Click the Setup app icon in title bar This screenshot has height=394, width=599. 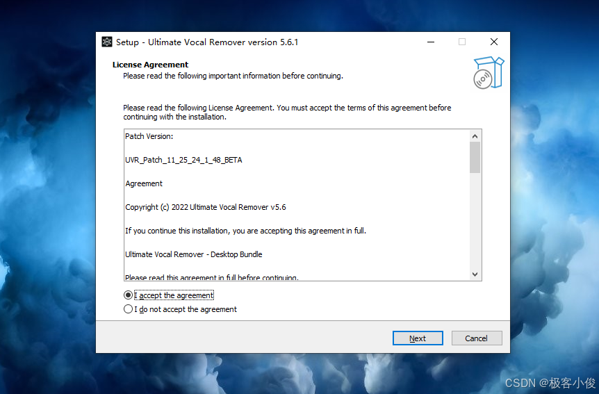(107, 42)
